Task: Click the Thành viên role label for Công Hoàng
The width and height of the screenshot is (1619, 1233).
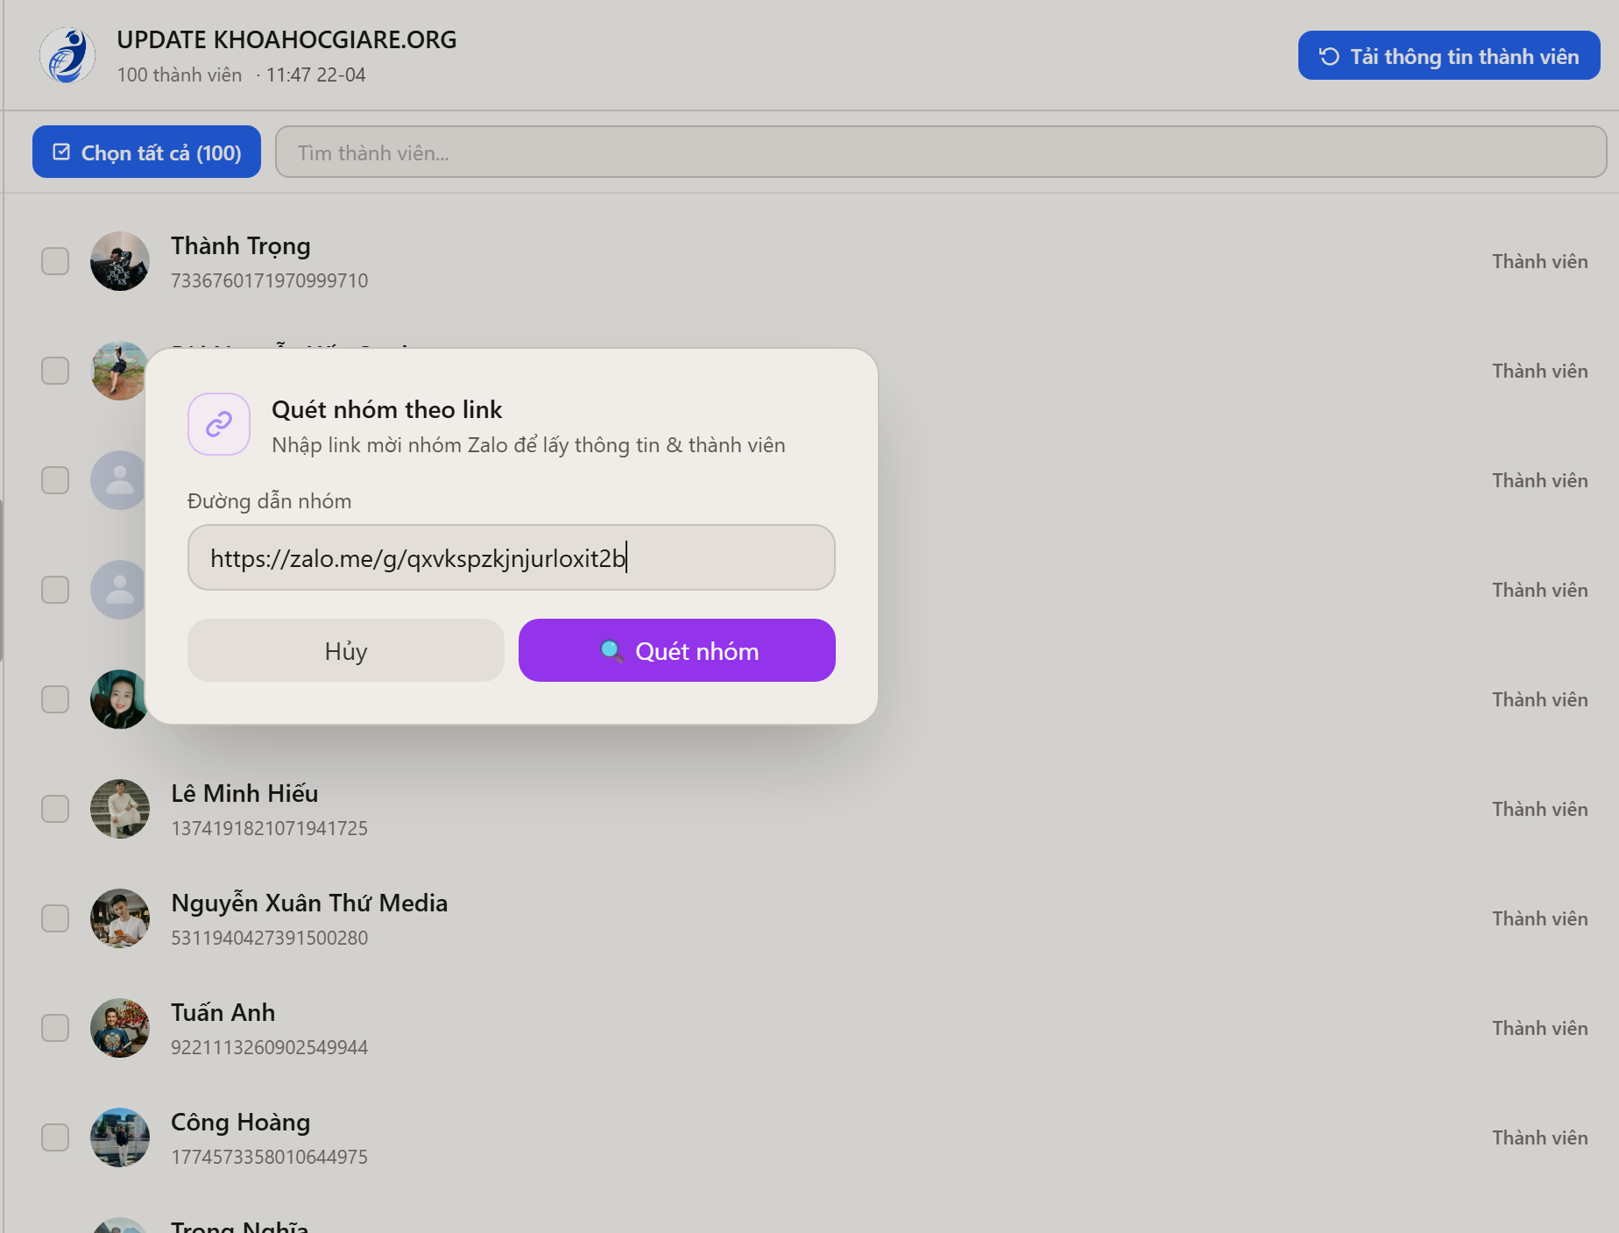Action: [x=1540, y=1137]
